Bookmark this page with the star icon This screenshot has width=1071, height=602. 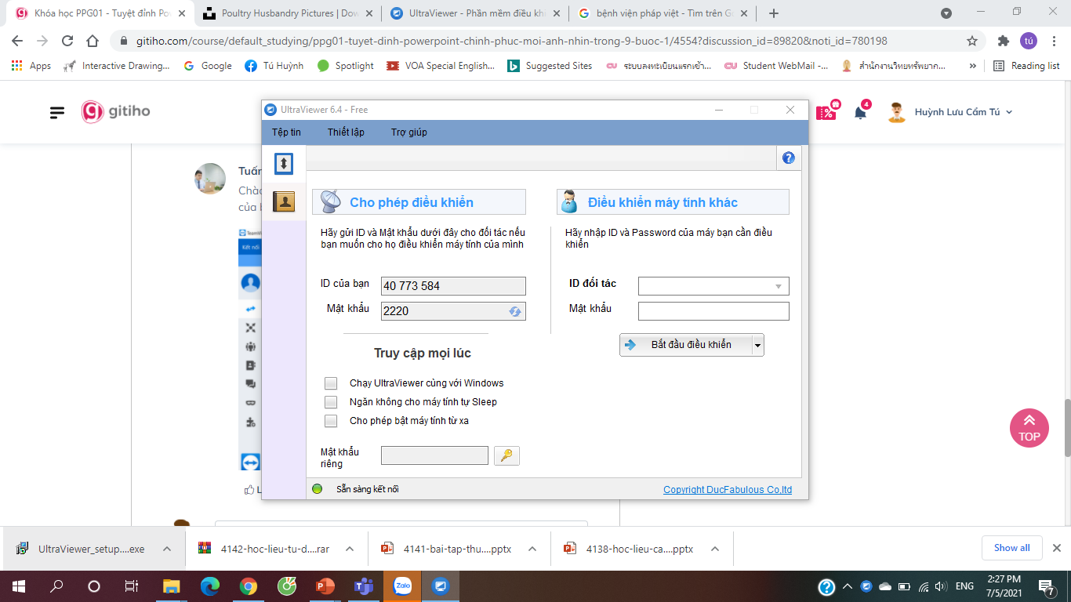coord(972,41)
